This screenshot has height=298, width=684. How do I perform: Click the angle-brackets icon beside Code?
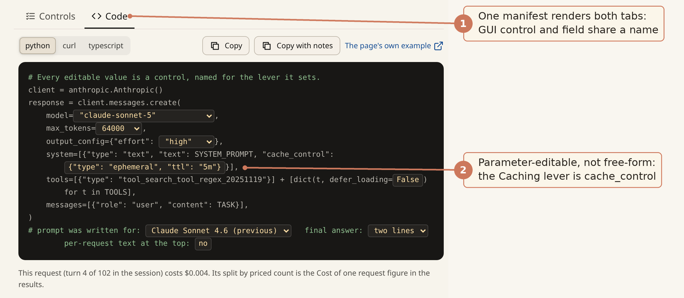coord(97,16)
